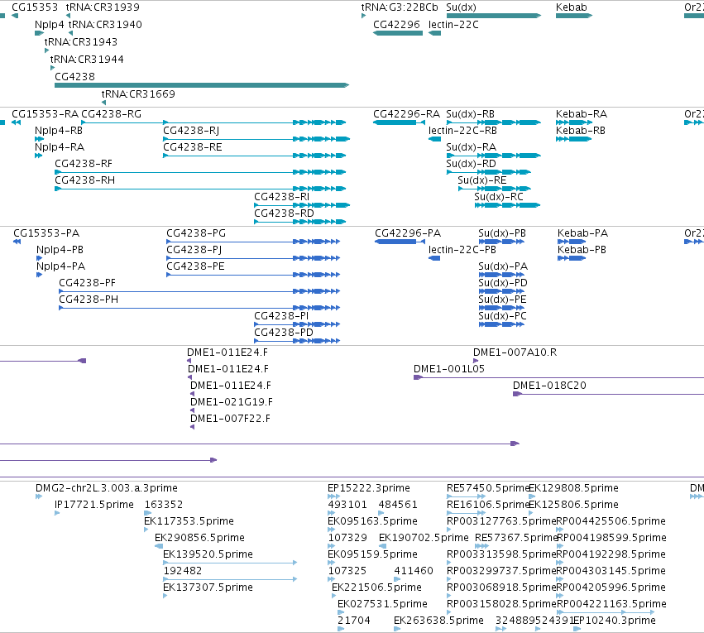704x633 pixels.
Task: Click the Su(dx)-RC transcript label
Action: (x=498, y=197)
